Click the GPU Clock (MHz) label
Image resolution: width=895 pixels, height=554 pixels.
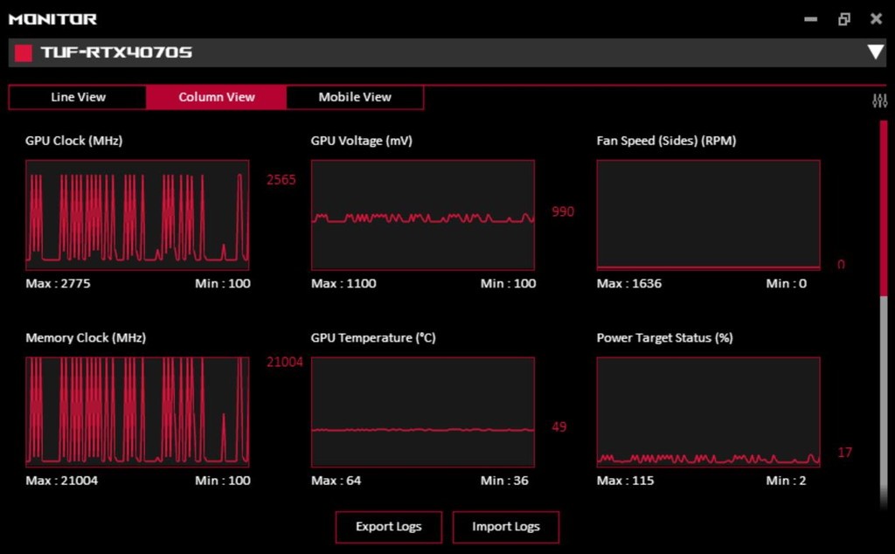(73, 141)
